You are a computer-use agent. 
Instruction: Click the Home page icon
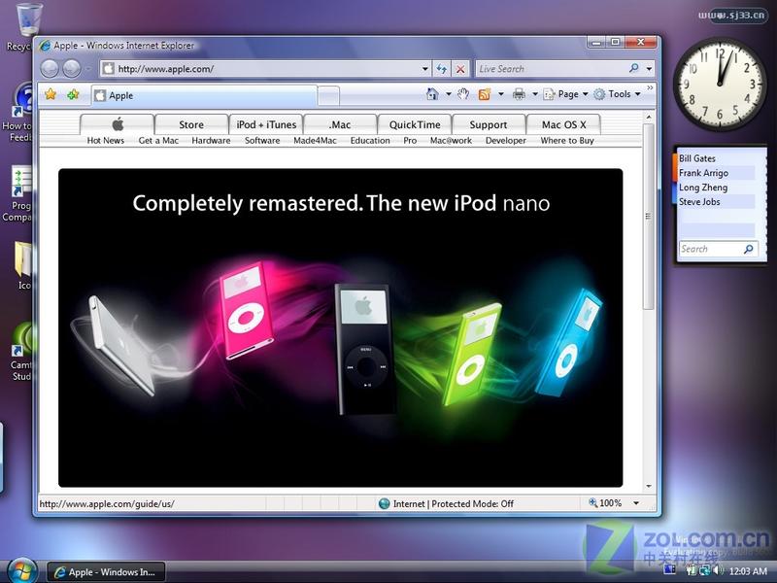pos(432,93)
